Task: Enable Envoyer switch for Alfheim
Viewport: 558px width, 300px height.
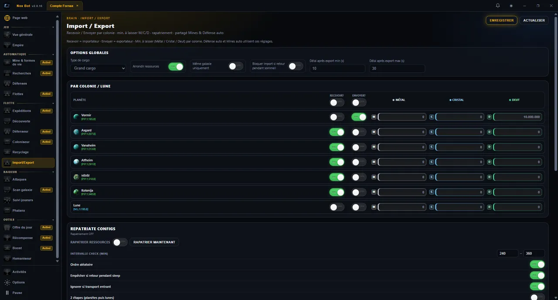Action: [359, 162]
